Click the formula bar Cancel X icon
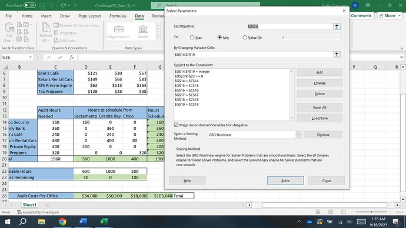This screenshot has height=228, width=406. coord(49,58)
